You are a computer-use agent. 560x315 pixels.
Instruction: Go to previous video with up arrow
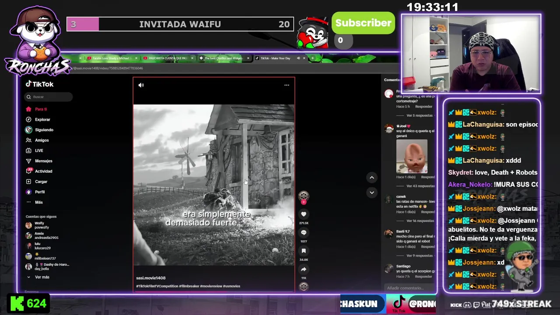pos(372,177)
